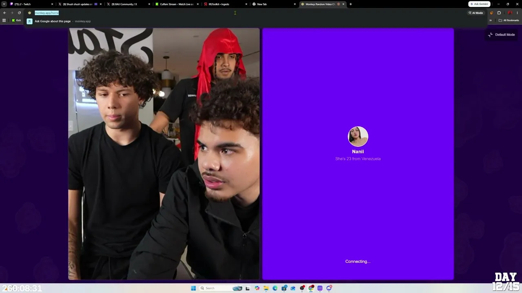
Task: Open Discord from the taskbar
Action: (x=329, y=288)
